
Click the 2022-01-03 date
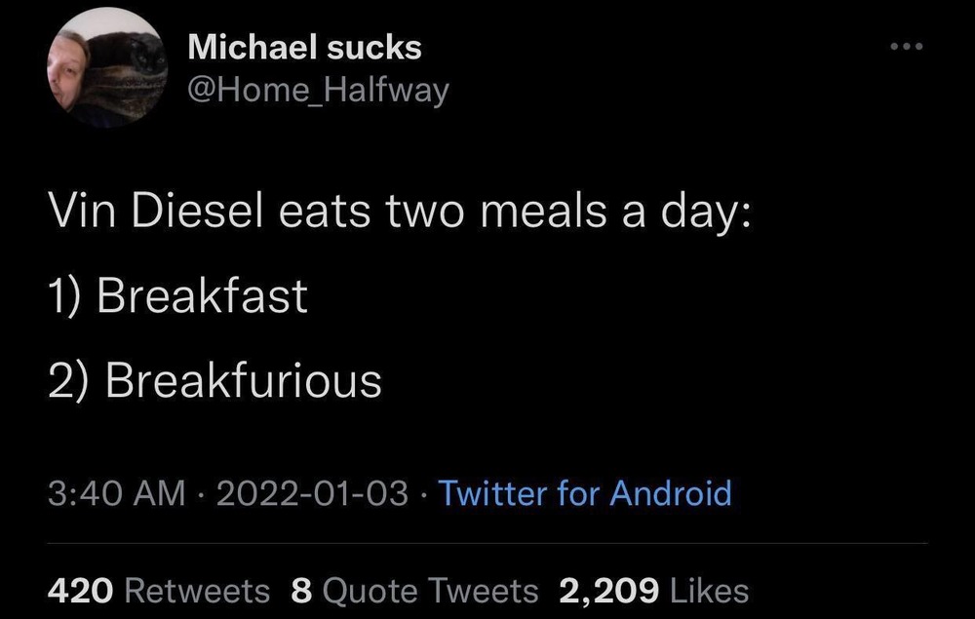(312, 493)
